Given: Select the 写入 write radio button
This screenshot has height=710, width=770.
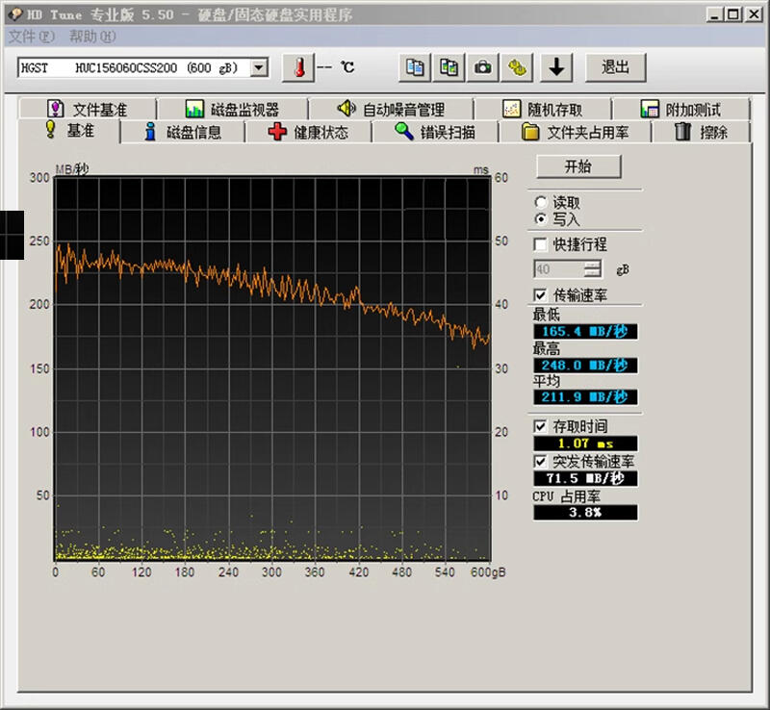Looking at the screenshot, I should point(541,219).
